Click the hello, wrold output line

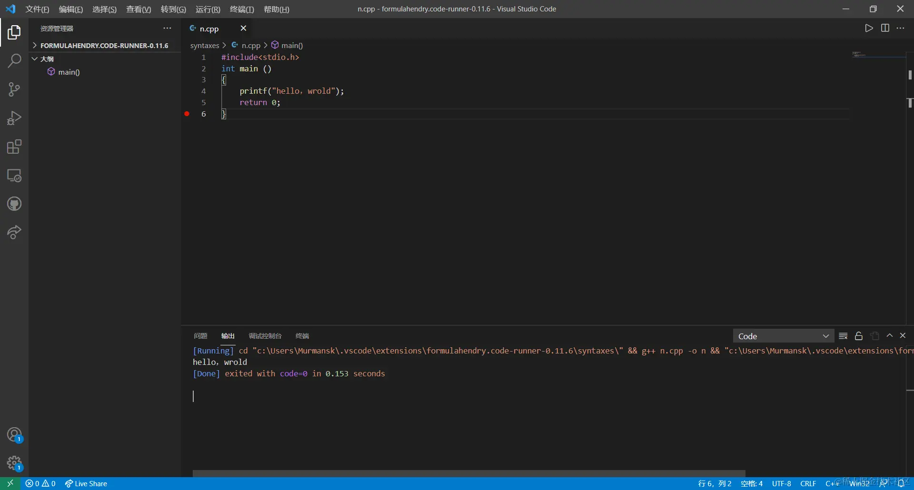click(220, 362)
